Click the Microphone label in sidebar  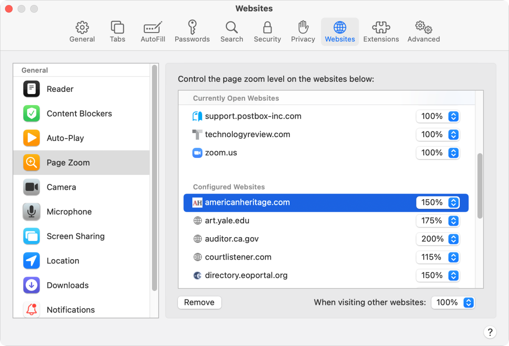[x=69, y=212]
